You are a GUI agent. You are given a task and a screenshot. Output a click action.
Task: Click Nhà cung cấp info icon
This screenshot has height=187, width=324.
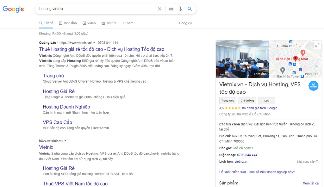317,162
